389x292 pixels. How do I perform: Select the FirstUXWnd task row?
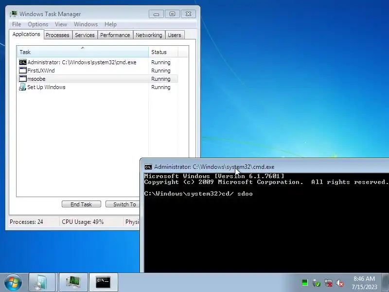click(98, 71)
